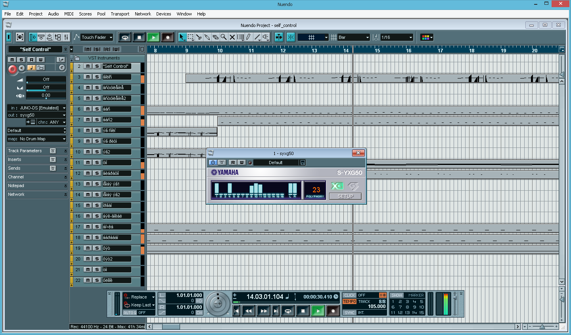The height and width of the screenshot is (335, 571).
Task: Open the channel ANY dropdown
Action: (x=52, y=122)
